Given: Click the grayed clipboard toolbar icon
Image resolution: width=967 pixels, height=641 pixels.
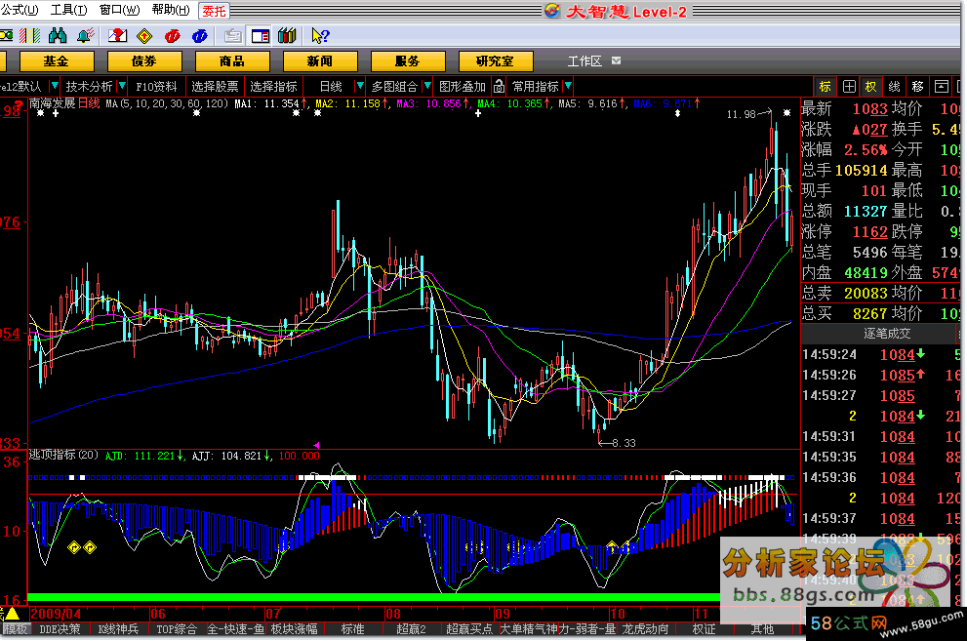Looking at the screenshot, I should click(x=232, y=36).
